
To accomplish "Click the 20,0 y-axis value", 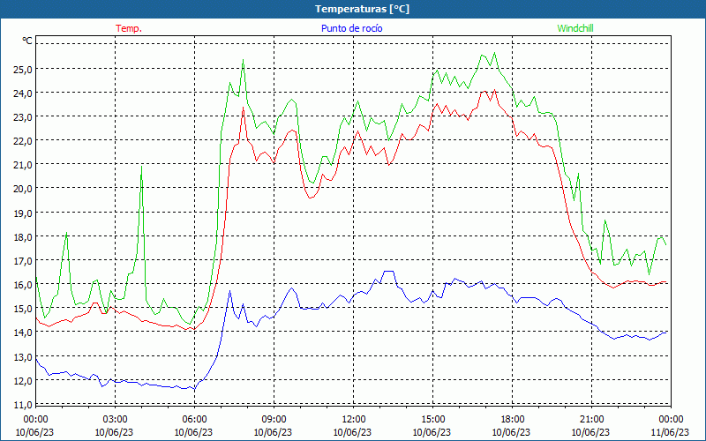I will (x=23, y=188).
